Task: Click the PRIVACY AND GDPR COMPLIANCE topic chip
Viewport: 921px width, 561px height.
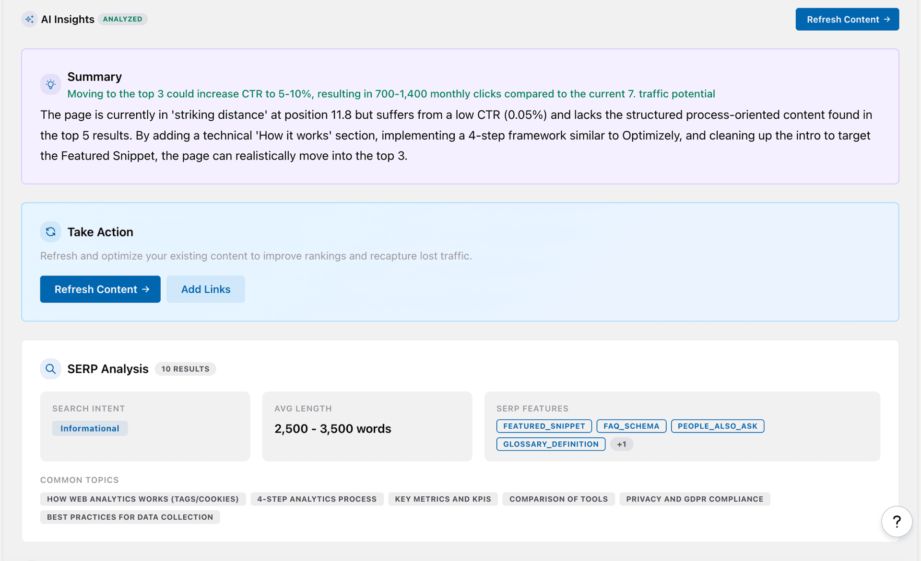Action: [x=695, y=499]
